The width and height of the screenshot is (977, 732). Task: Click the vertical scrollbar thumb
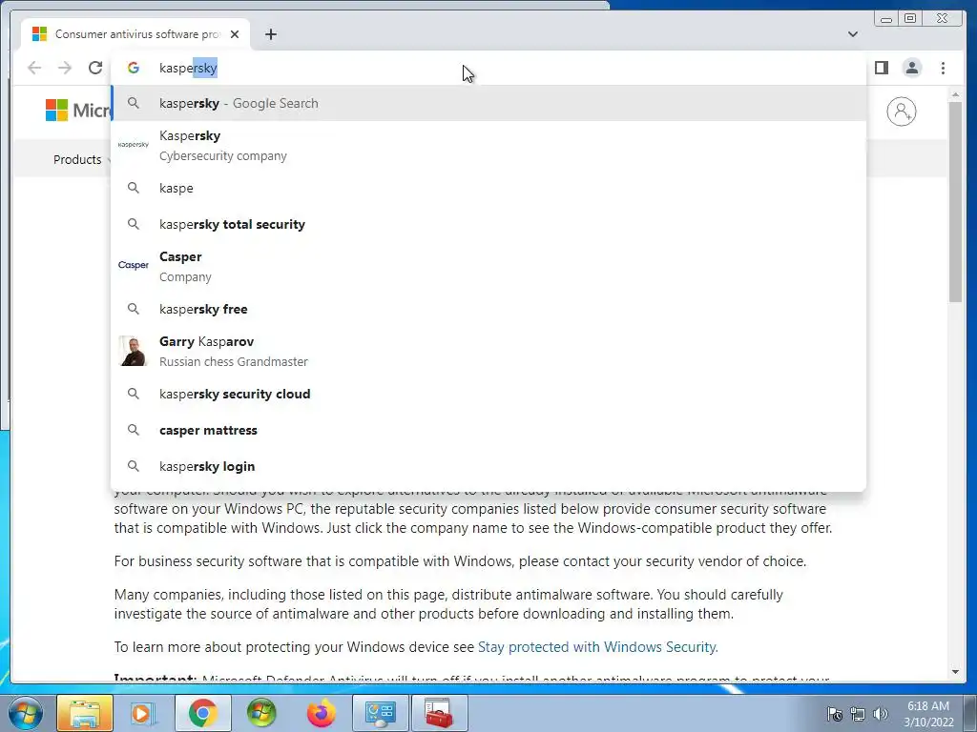click(x=956, y=202)
